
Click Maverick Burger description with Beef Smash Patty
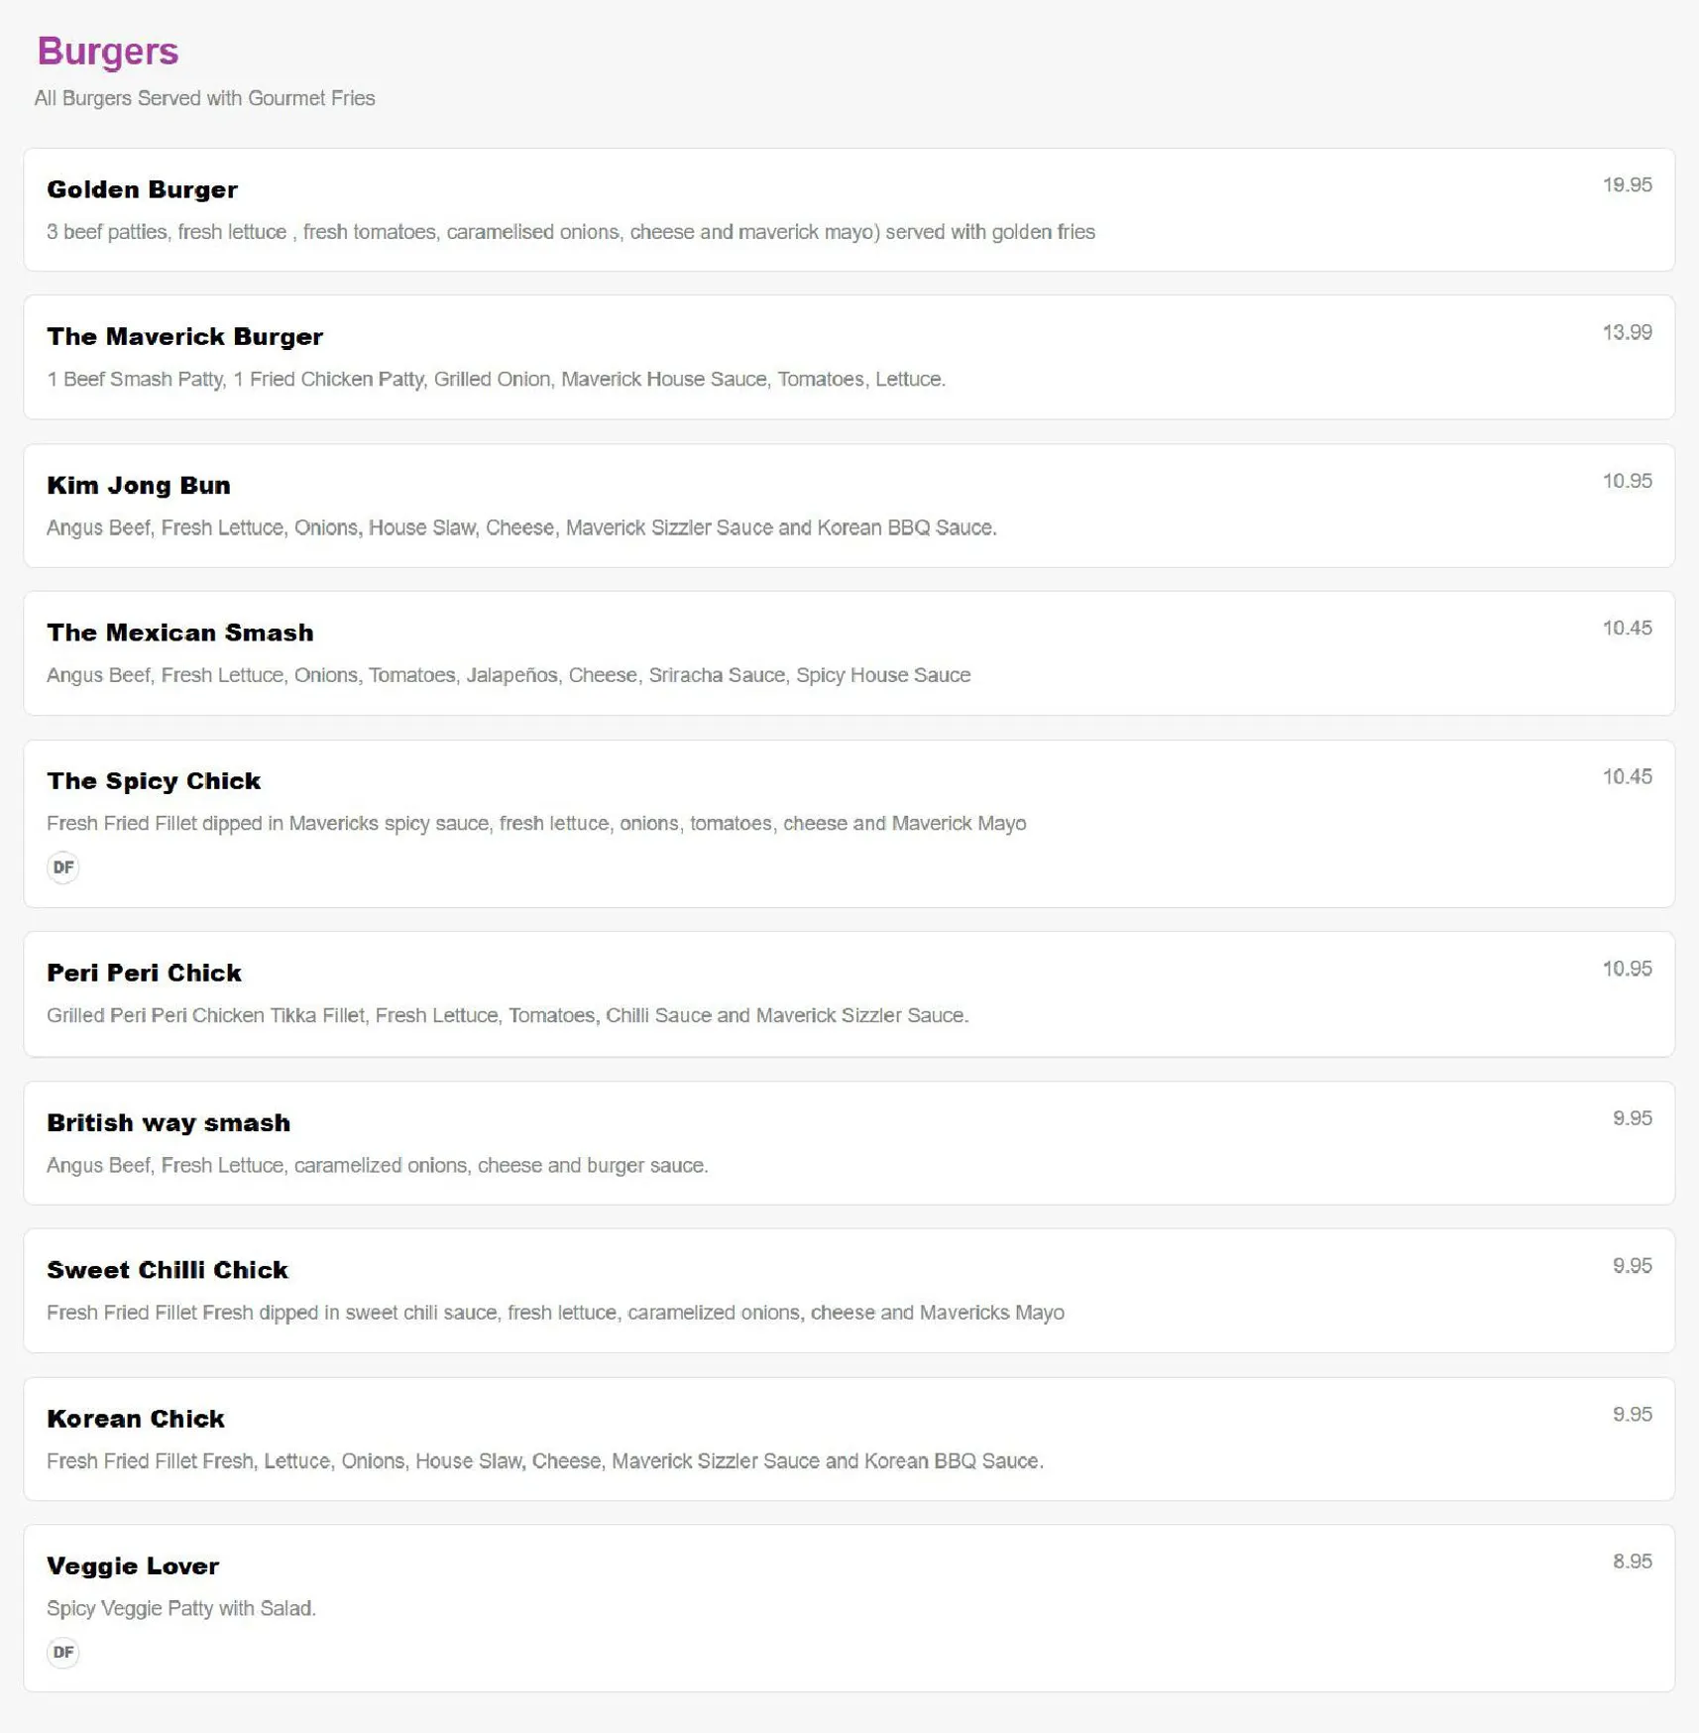click(496, 380)
